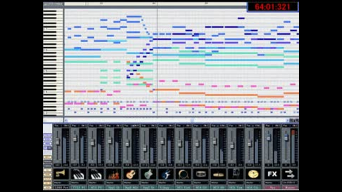The image size is (342, 192).
Task: Click the track name label under the kick drum
Action: pos(183,187)
